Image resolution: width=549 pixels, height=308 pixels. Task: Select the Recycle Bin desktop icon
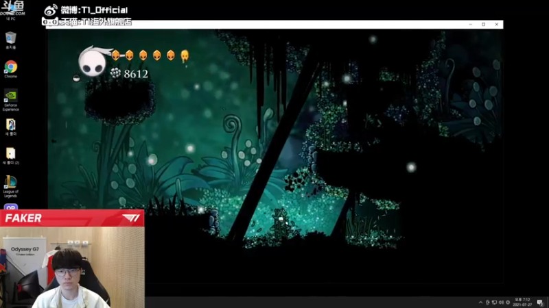pyautogui.click(x=11, y=40)
